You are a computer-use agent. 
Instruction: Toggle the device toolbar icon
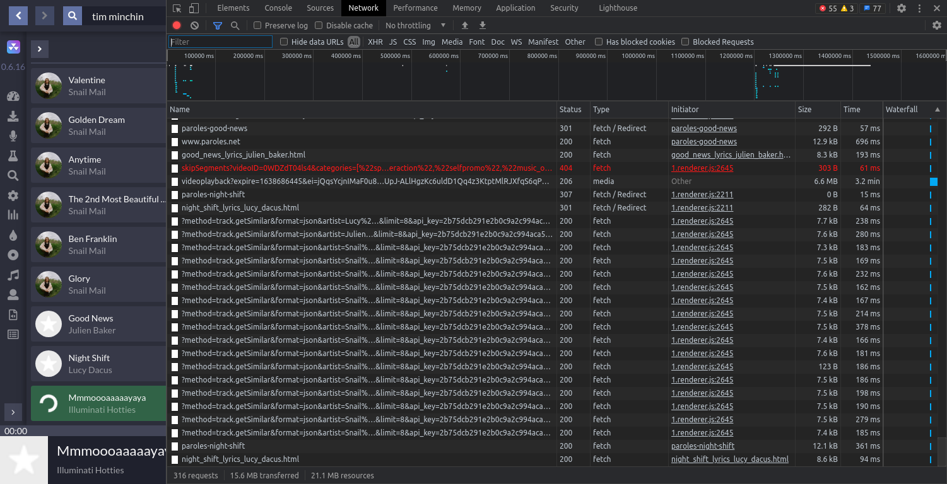tap(194, 8)
